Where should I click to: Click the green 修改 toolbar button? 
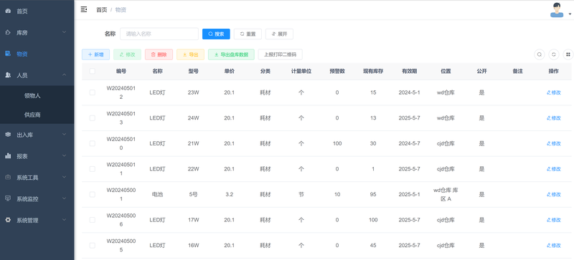pyautogui.click(x=127, y=54)
